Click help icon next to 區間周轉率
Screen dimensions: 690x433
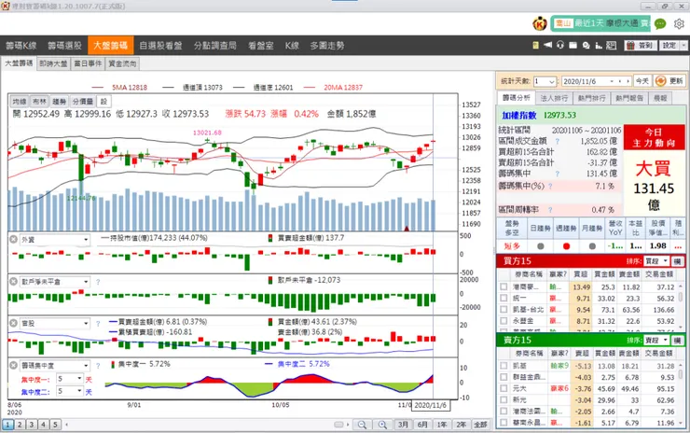click(x=550, y=210)
